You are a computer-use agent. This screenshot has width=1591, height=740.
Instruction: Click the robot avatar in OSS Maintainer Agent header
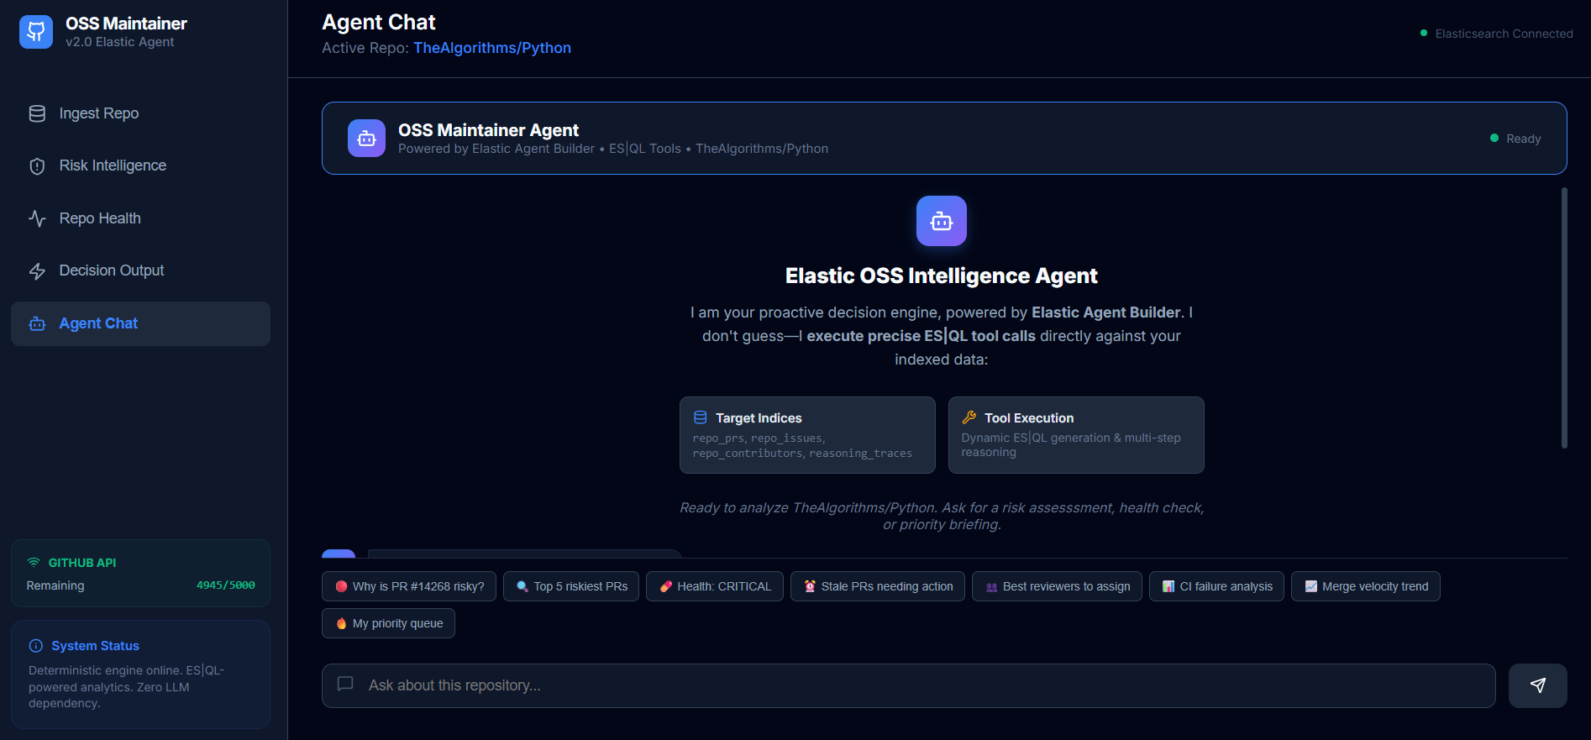[x=367, y=139]
